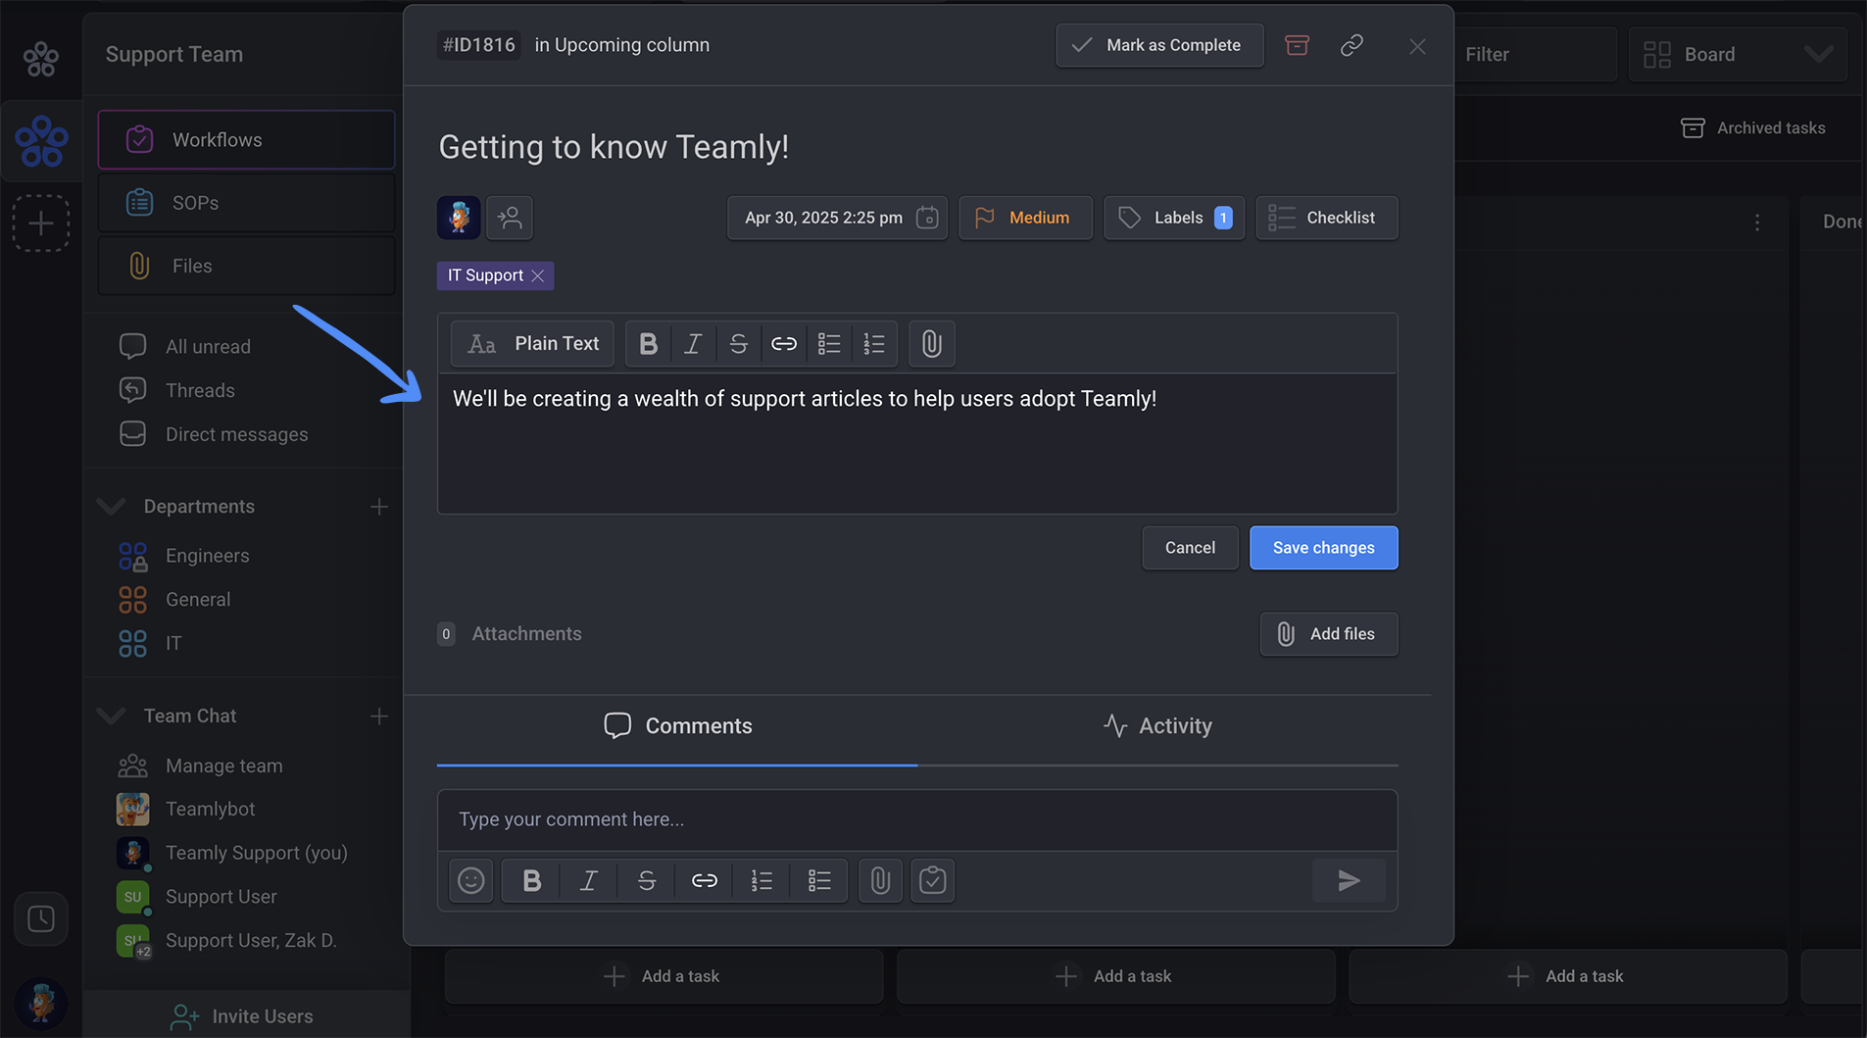Viewport: 1867px width, 1038px height.
Task: Click the assigned user avatar in task
Action: tap(459, 218)
